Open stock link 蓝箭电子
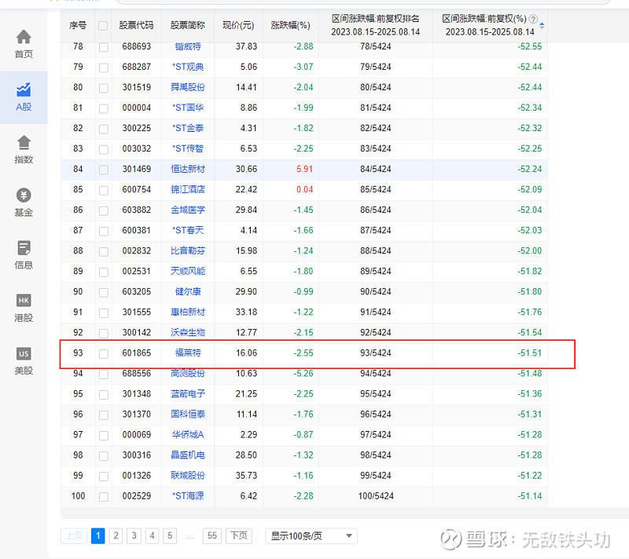 (x=188, y=393)
